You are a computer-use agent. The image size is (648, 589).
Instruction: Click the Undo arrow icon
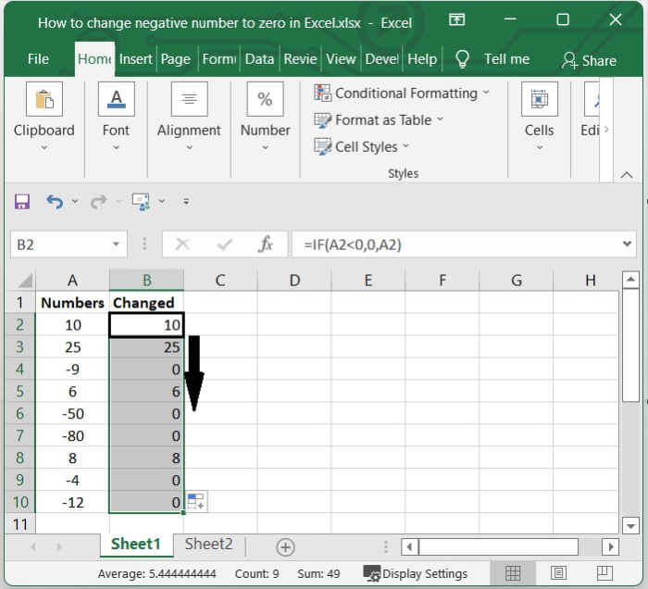click(55, 201)
